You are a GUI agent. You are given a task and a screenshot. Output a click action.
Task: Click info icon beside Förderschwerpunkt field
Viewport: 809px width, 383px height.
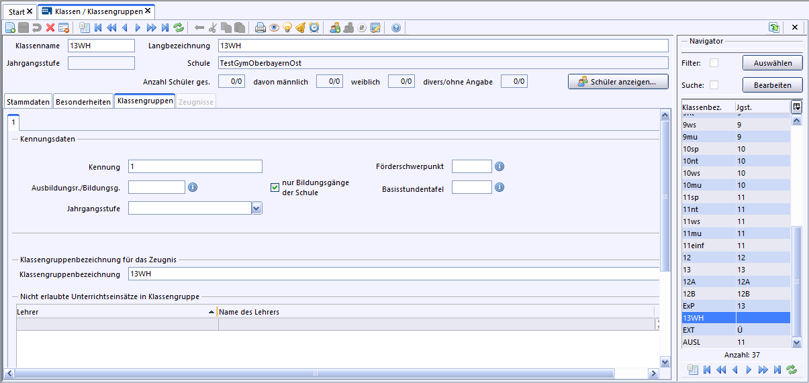pyautogui.click(x=499, y=166)
